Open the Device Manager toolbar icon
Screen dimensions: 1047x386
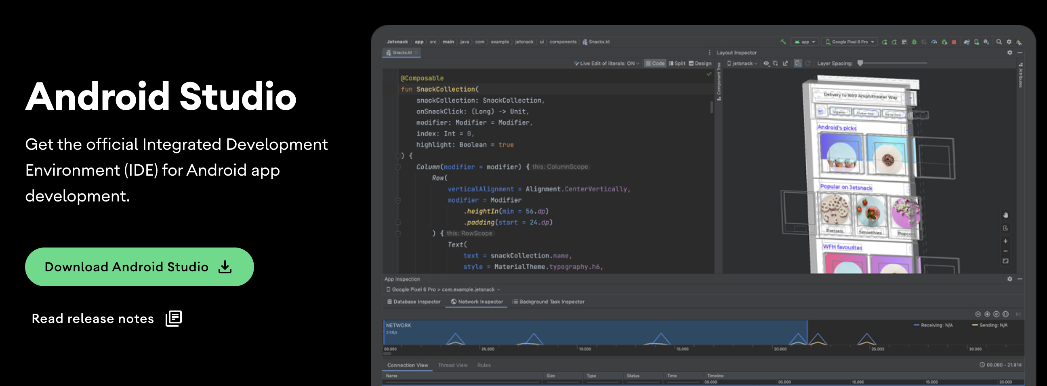977,42
